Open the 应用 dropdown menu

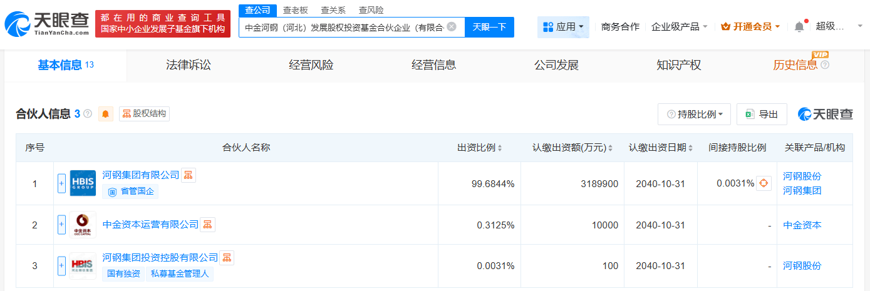coord(563,27)
